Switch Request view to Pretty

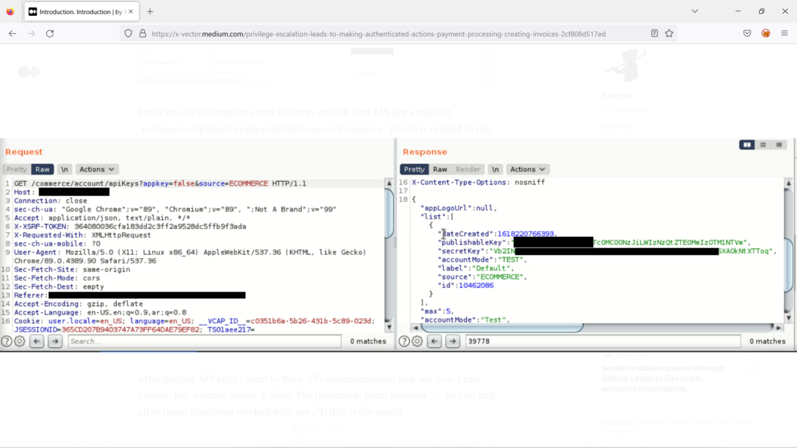coord(17,169)
